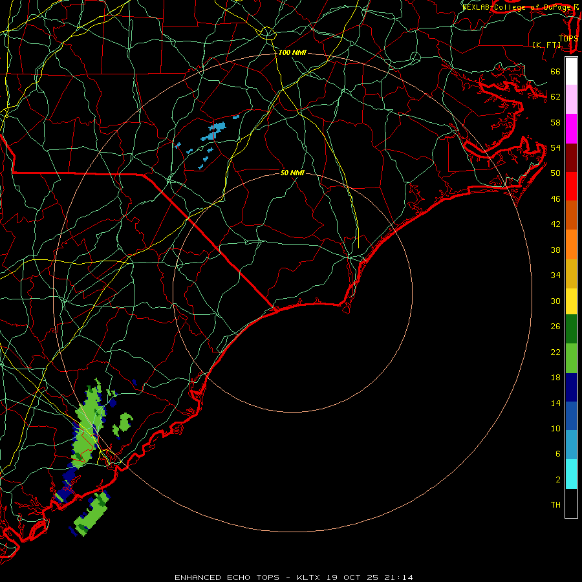
Task: Click the legend value "10"
Action: (555, 428)
